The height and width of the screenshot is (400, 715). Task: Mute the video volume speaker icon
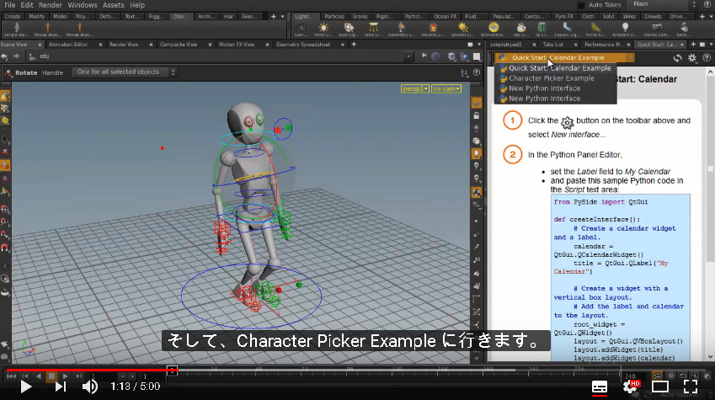(90, 387)
